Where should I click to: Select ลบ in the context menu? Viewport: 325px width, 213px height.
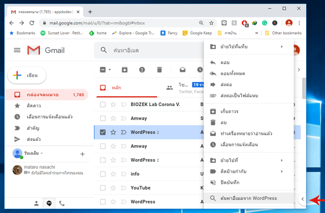(249, 123)
